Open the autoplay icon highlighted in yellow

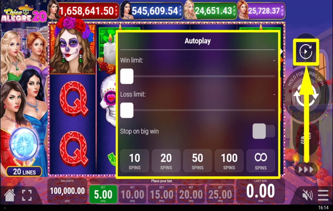click(x=306, y=51)
